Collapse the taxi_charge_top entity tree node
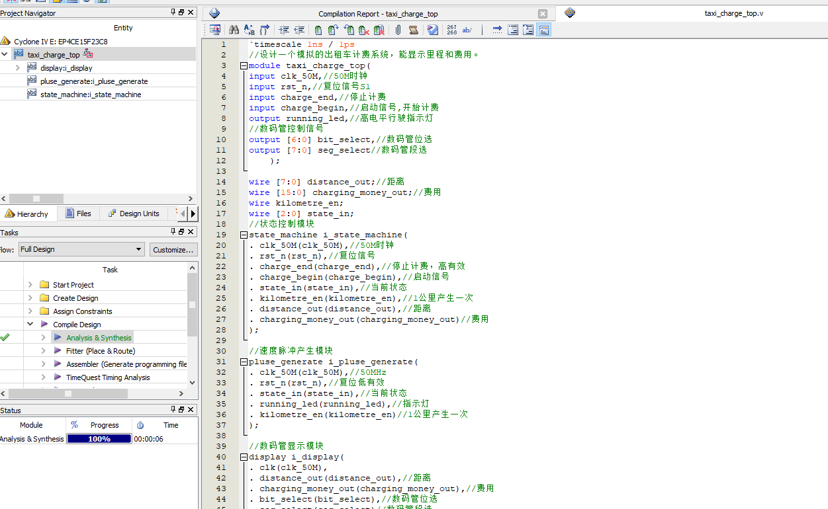The image size is (828, 509). (x=5, y=54)
